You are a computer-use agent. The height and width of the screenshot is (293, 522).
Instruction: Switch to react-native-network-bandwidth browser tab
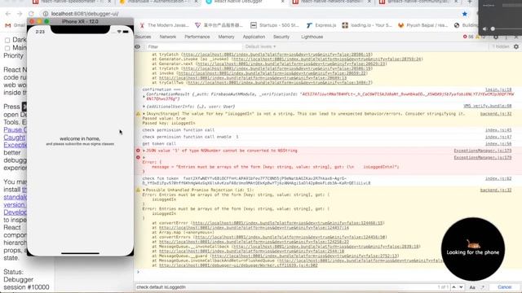pyautogui.click(x=331, y=2)
